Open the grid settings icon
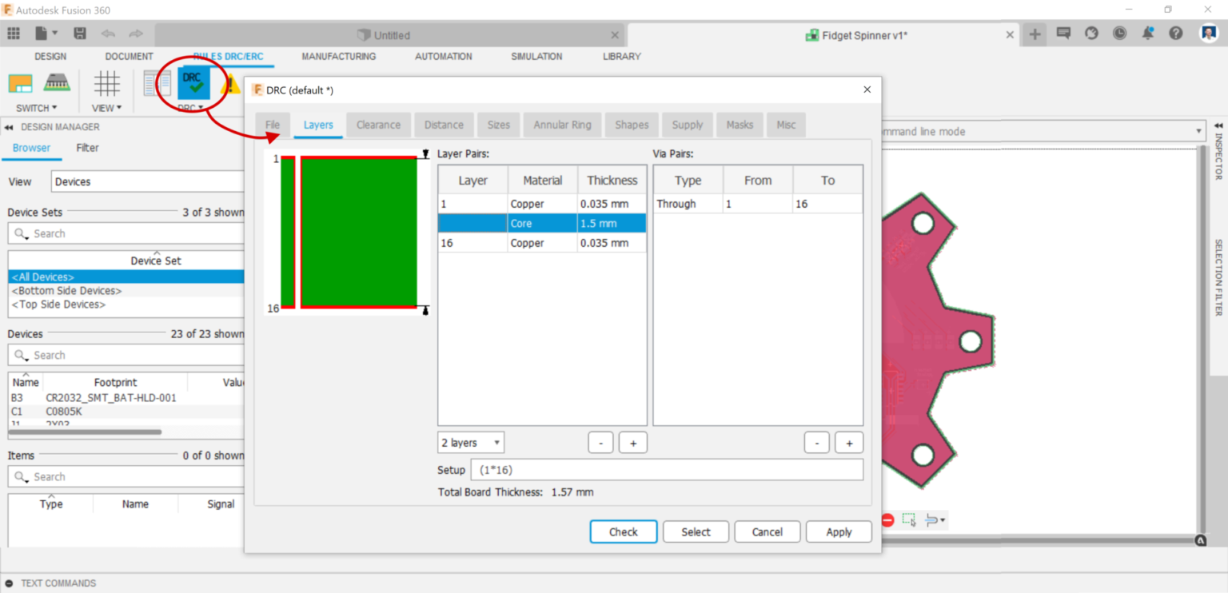 tap(106, 84)
